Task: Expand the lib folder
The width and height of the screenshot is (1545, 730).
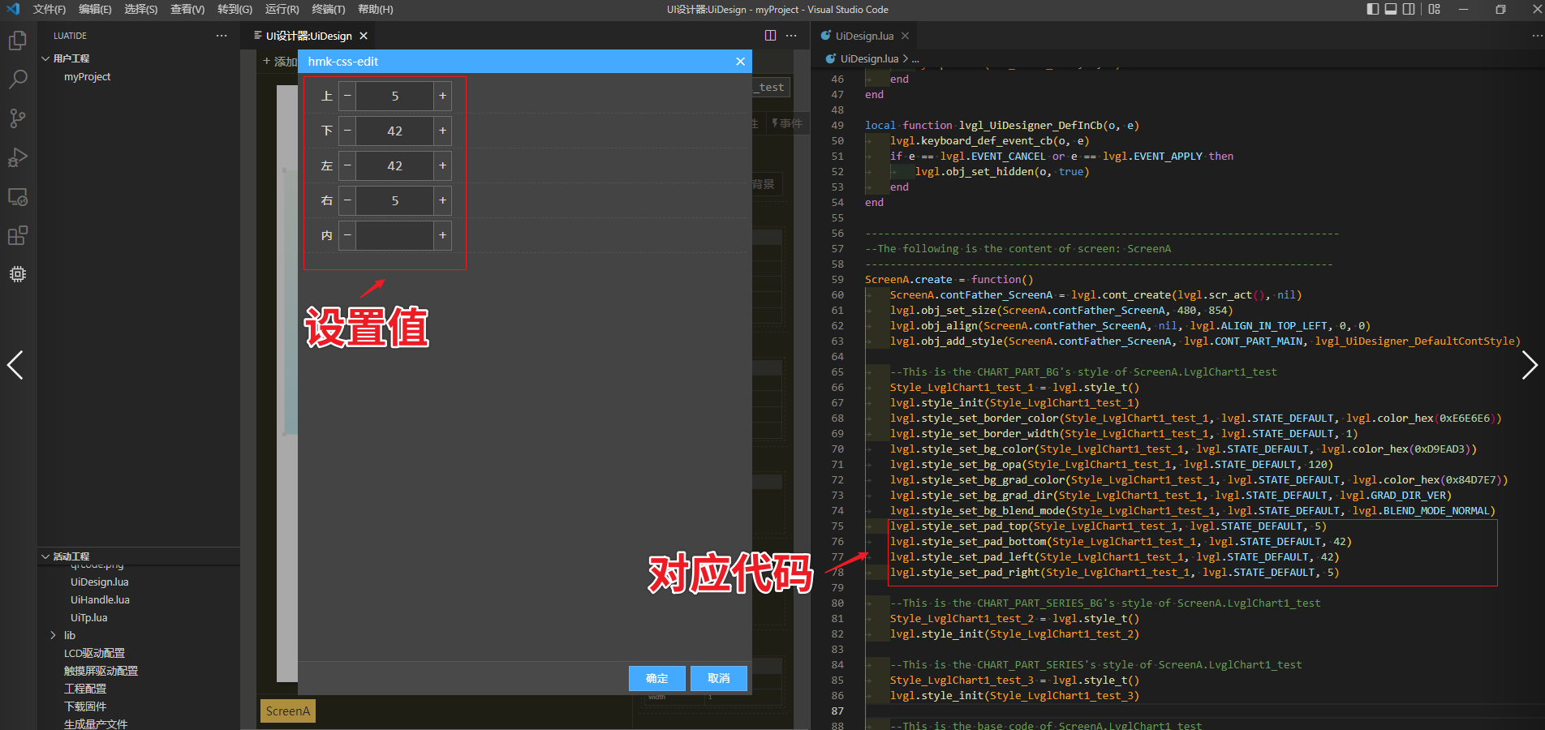Action: pos(54,635)
